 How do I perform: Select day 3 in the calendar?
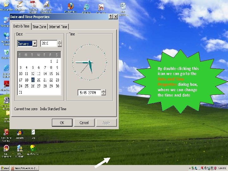pos(21,67)
